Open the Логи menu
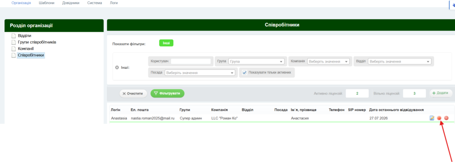This screenshot has width=455, height=162. [114, 3]
